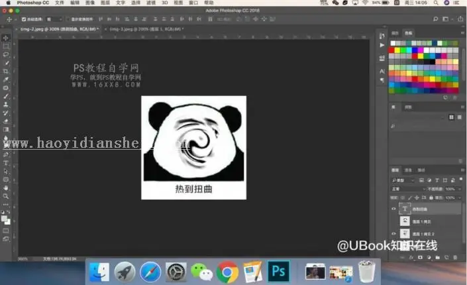Toggle the layer filtering on/off switch
467x285 pixels.
(461, 179)
